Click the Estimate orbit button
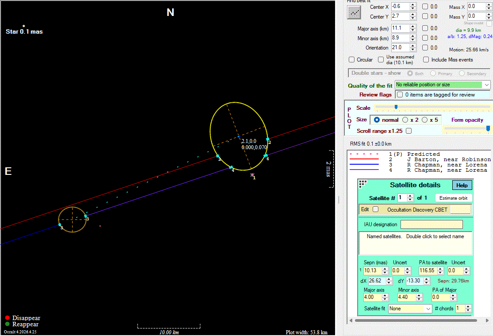This screenshot has height=336, width=493. [453, 198]
